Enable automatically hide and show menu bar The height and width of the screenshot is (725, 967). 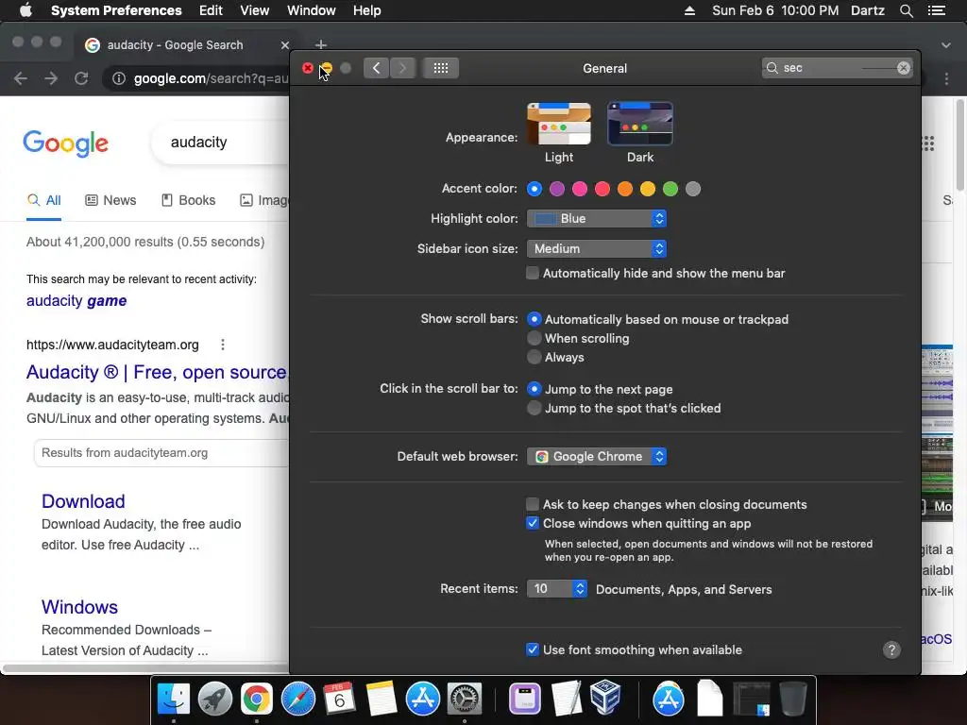point(533,273)
